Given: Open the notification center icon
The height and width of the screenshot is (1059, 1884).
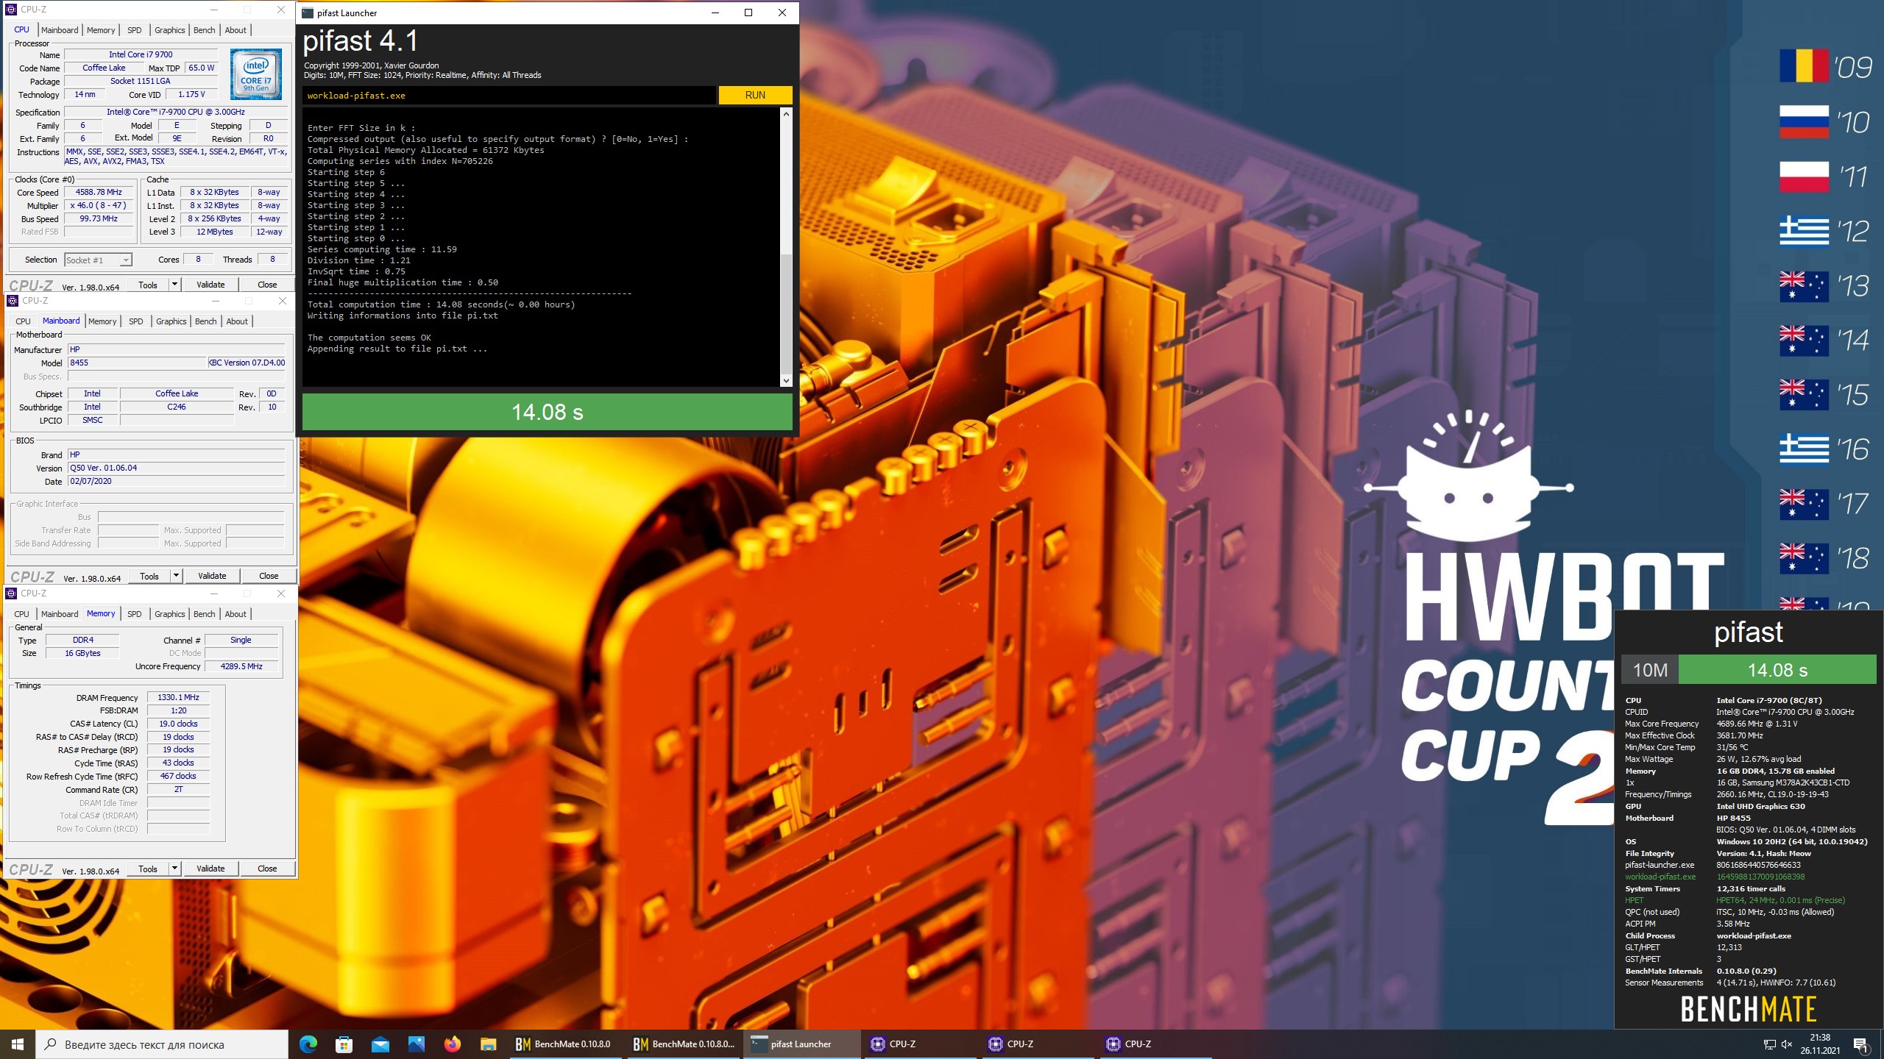Looking at the screenshot, I should [1860, 1044].
